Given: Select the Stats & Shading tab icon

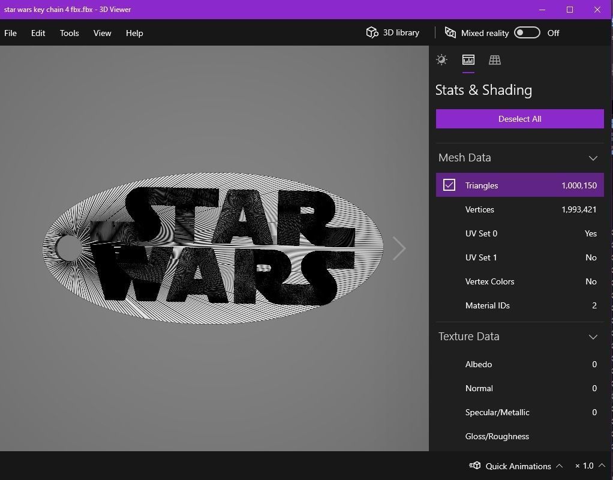Looking at the screenshot, I should [x=468, y=60].
